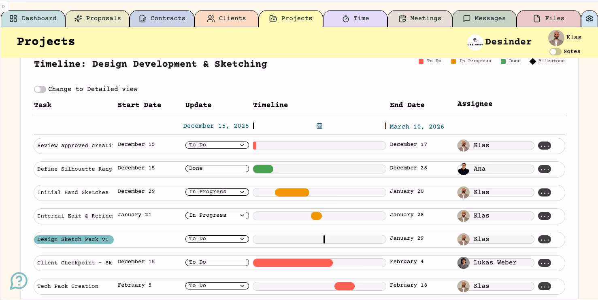The height and width of the screenshot is (300, 598).
Task: Toggle the Notes switch
Action: point(555,52)
